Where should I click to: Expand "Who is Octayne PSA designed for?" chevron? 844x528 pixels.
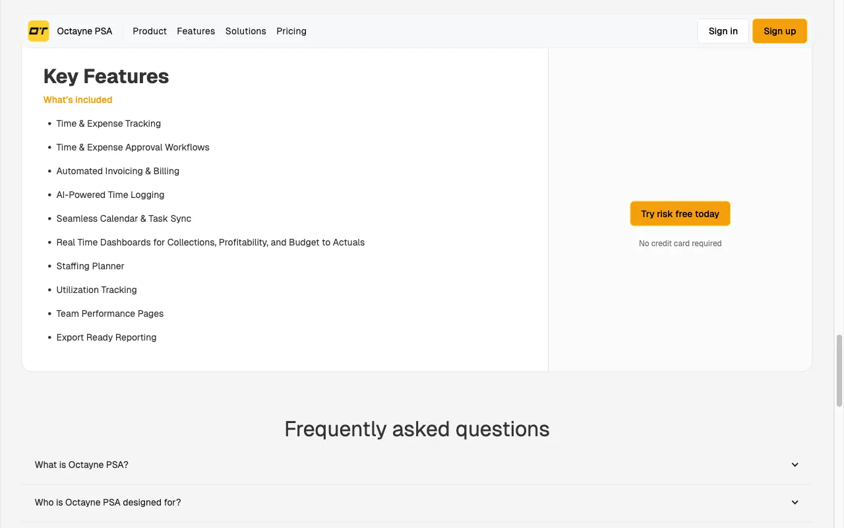[x=795, y=502]
